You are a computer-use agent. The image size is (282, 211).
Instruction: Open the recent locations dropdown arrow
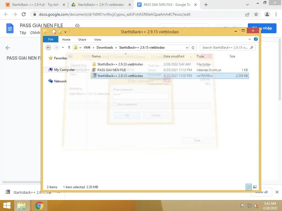click(x=63, y=48)
